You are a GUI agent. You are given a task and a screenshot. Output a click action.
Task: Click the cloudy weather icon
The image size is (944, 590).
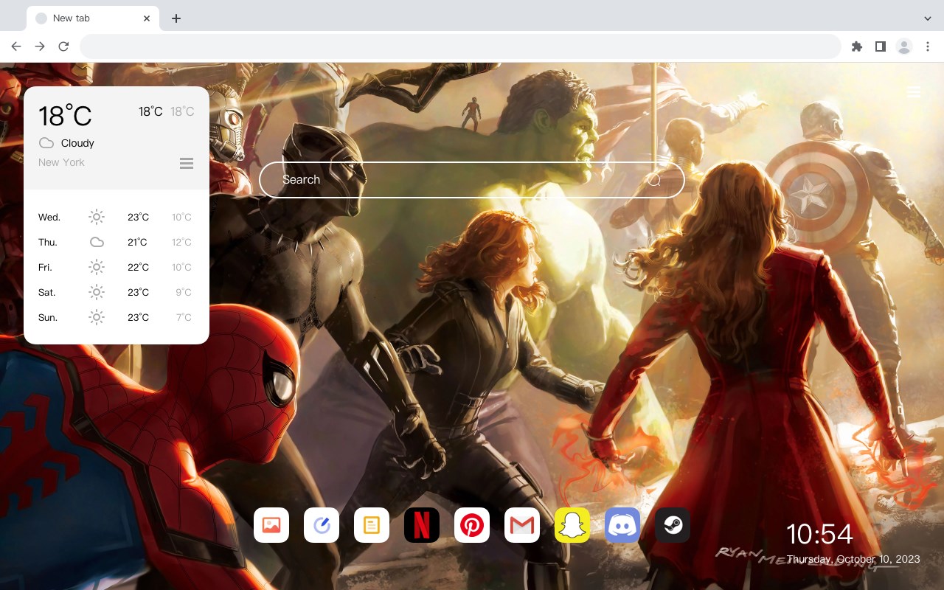(x=46, y=143)
